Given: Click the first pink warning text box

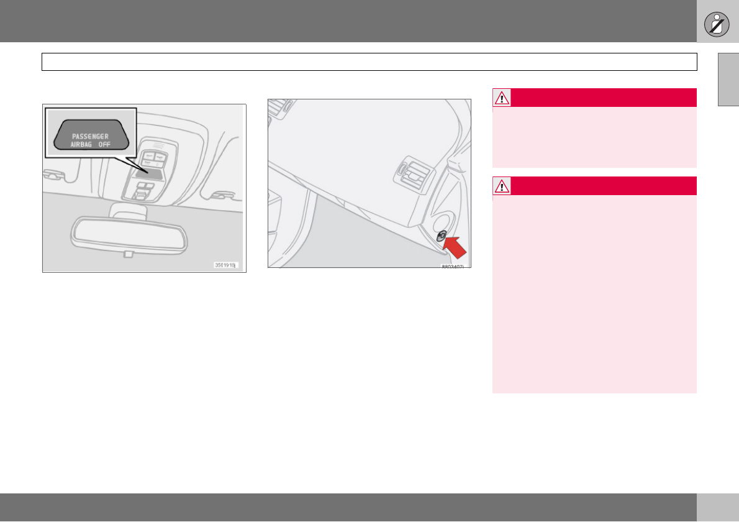Looking at the screenshot, I should click(594, 137).
